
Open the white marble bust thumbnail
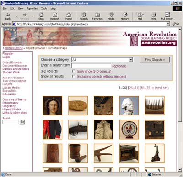click(x=129, y=105)
